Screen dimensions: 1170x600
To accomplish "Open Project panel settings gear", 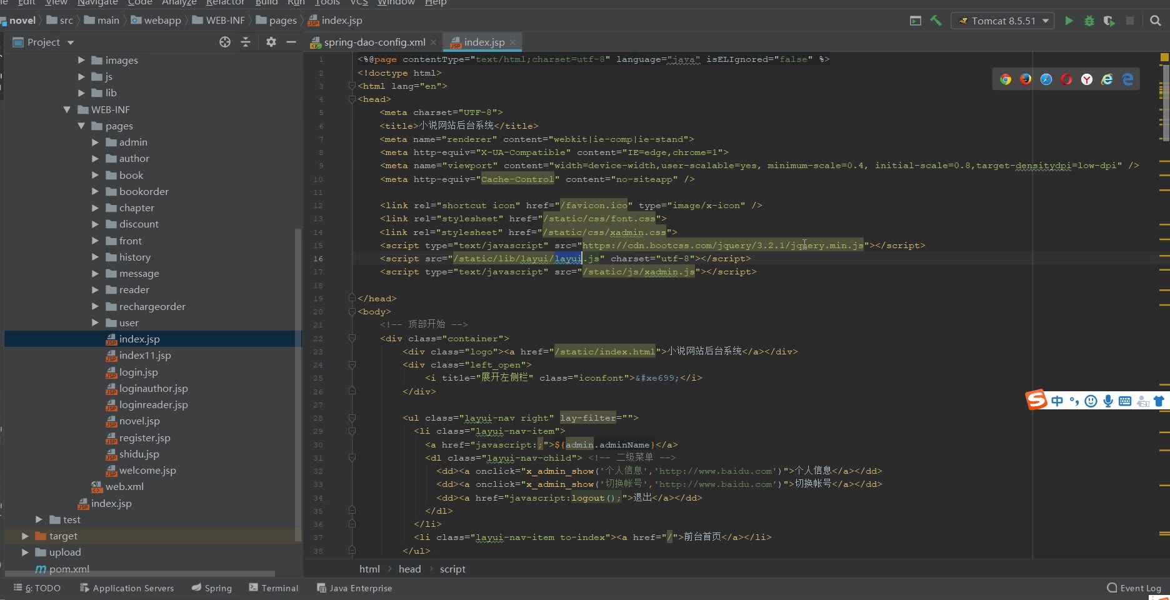I will pos(271,42).
